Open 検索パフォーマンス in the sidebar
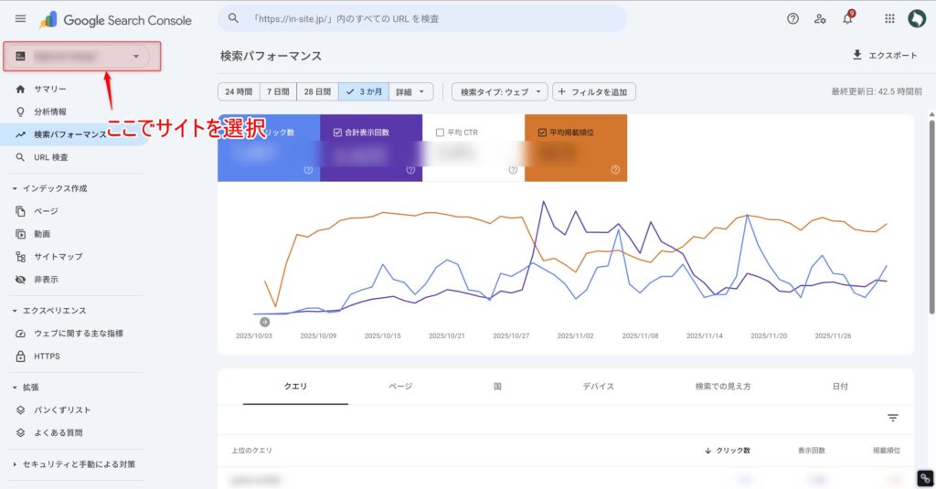The image size is (936, 489). tap(71, 134)
